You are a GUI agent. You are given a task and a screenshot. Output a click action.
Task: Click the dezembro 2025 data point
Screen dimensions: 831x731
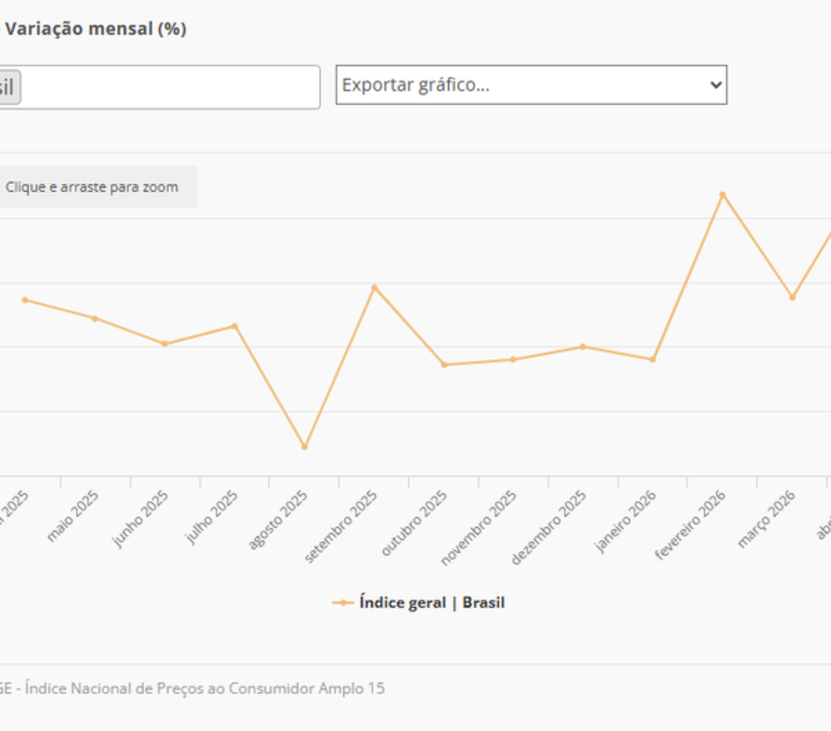pos(583,347)
